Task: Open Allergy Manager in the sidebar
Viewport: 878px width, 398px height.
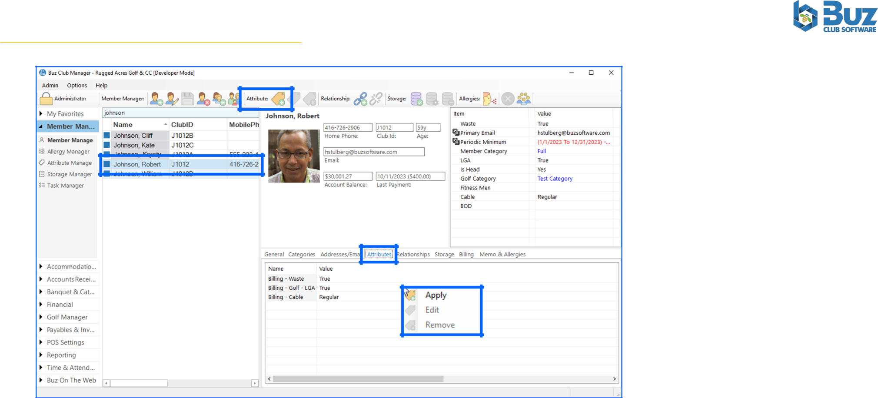Action: tap(68, 152)
